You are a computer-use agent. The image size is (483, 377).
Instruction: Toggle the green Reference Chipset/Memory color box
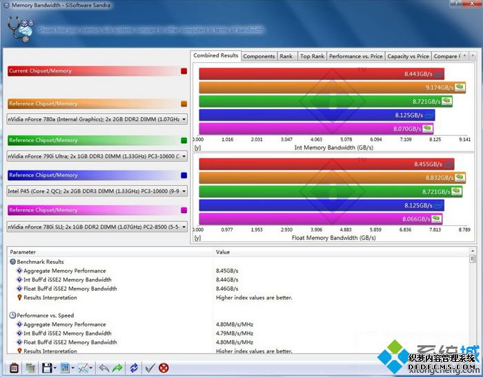(x=184, y=141)
